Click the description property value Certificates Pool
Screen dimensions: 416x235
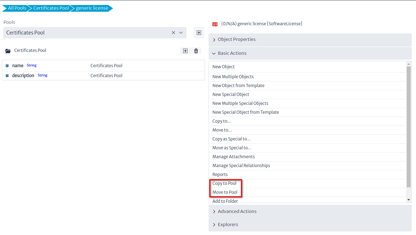106,76
